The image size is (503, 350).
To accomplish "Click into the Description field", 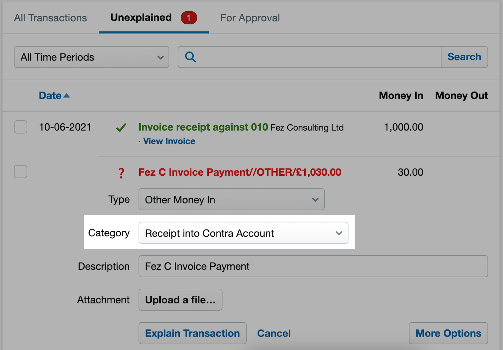I will (x=313, y=266).
